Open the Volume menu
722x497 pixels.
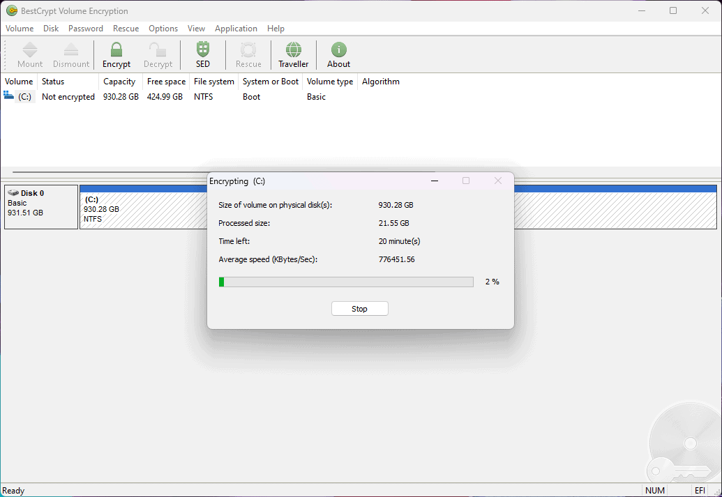20,29
